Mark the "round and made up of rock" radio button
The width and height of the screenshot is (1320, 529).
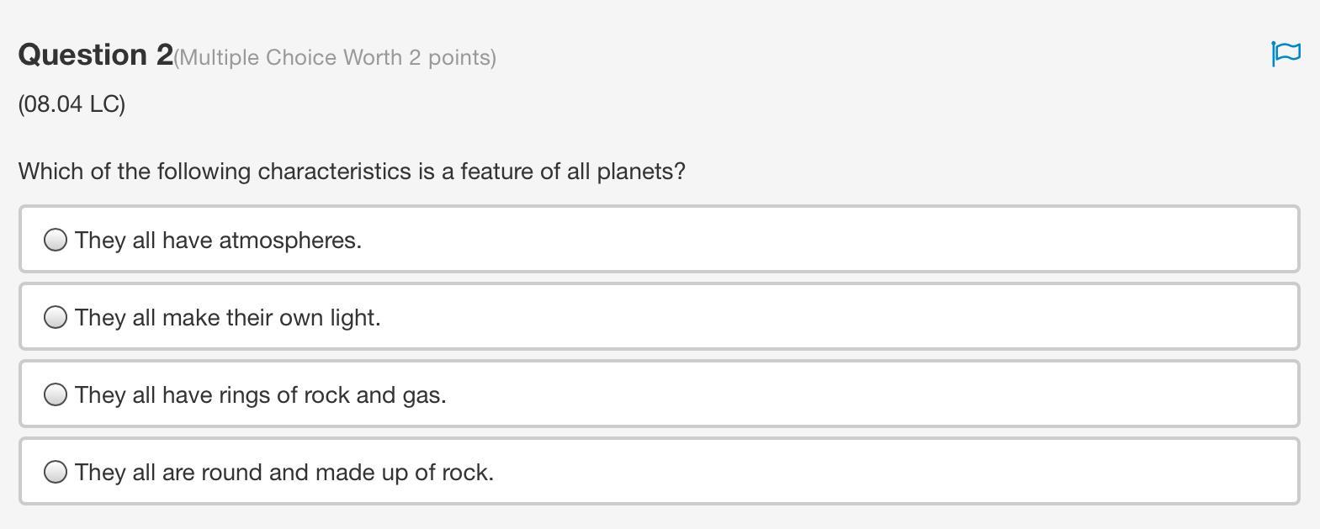pos(56,472)
